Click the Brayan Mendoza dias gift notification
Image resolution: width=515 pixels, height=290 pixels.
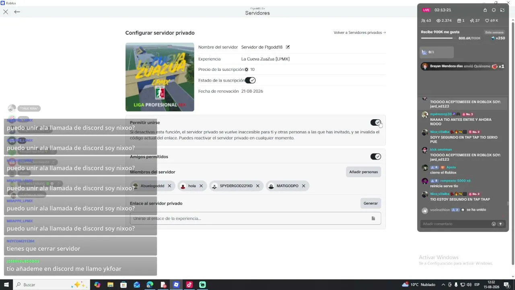click(x=463, y=66)
